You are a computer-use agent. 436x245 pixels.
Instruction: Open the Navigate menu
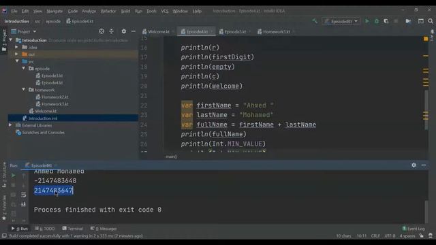point(54,11)
